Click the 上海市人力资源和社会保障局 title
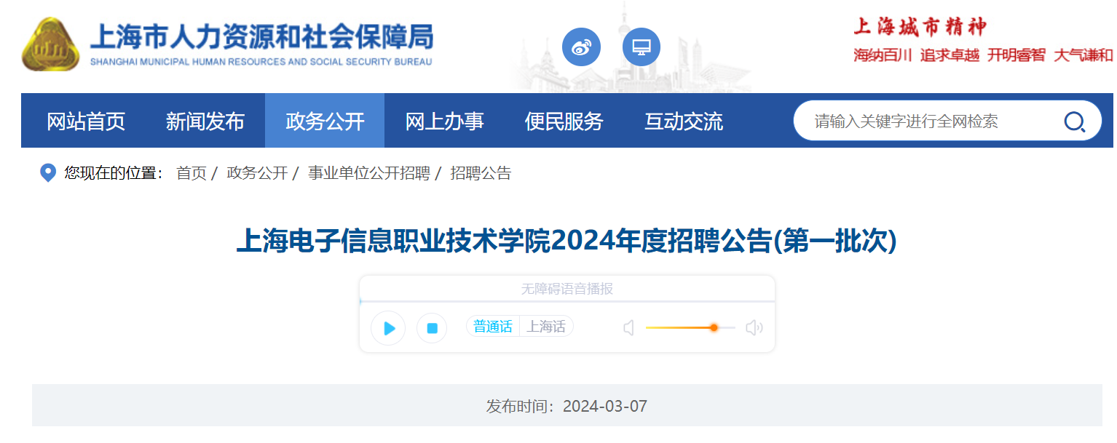This screenshot has width=1117, height=443. pos(261,36)
